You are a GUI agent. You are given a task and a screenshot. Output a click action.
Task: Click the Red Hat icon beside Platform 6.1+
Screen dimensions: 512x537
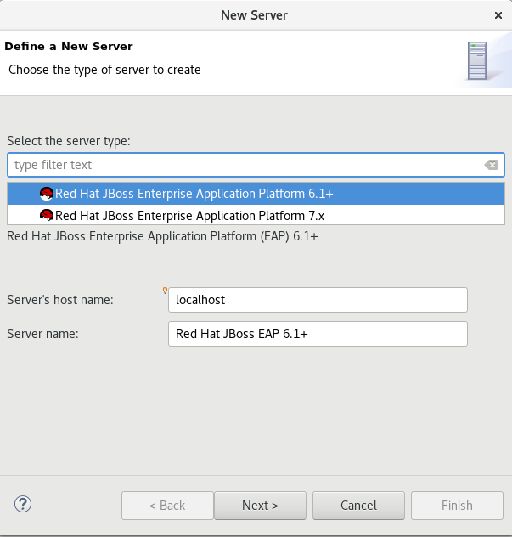click(x=47, y=194)
